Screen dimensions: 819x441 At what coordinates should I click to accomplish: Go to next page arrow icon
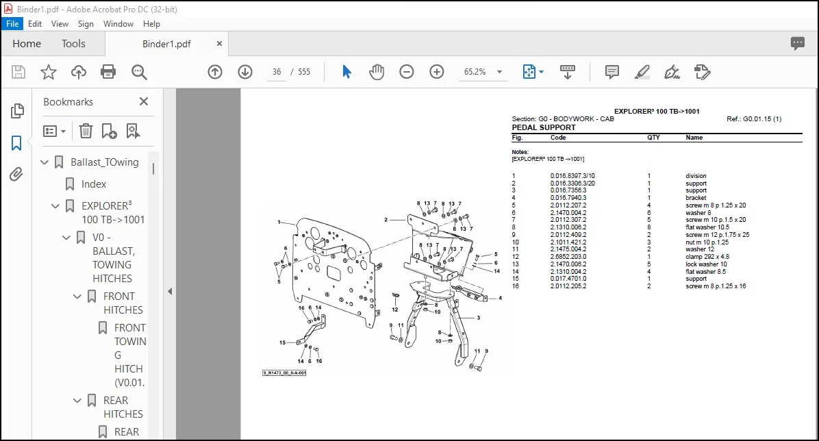click(x=245, y=72)
